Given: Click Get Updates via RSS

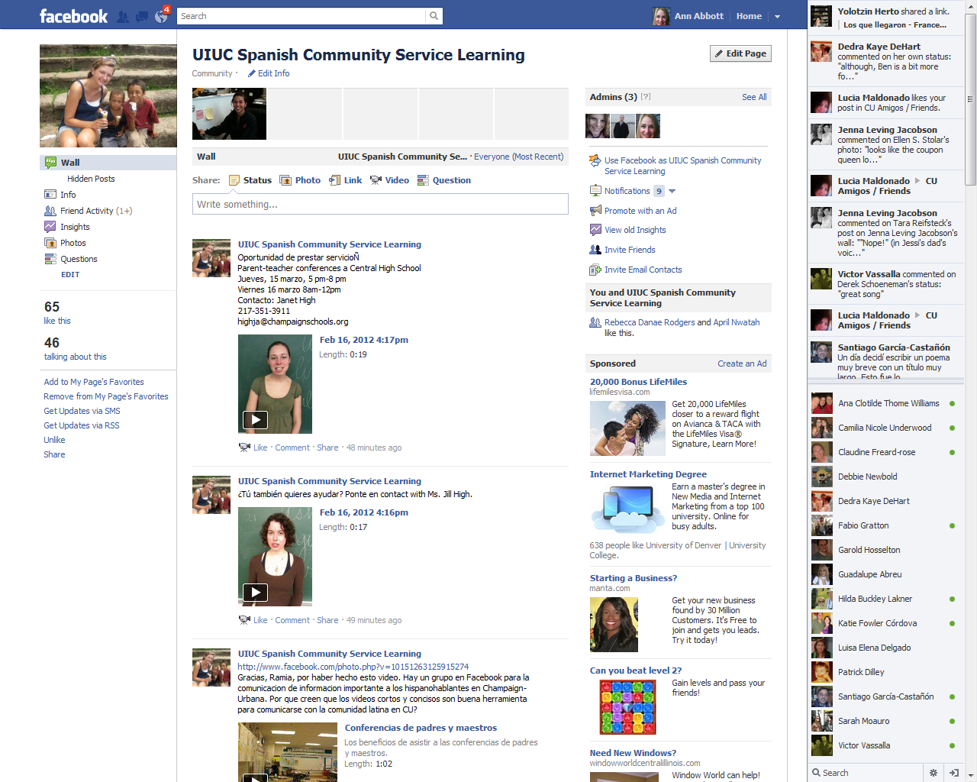Looking at the screenshot, I should coord(82,425).
